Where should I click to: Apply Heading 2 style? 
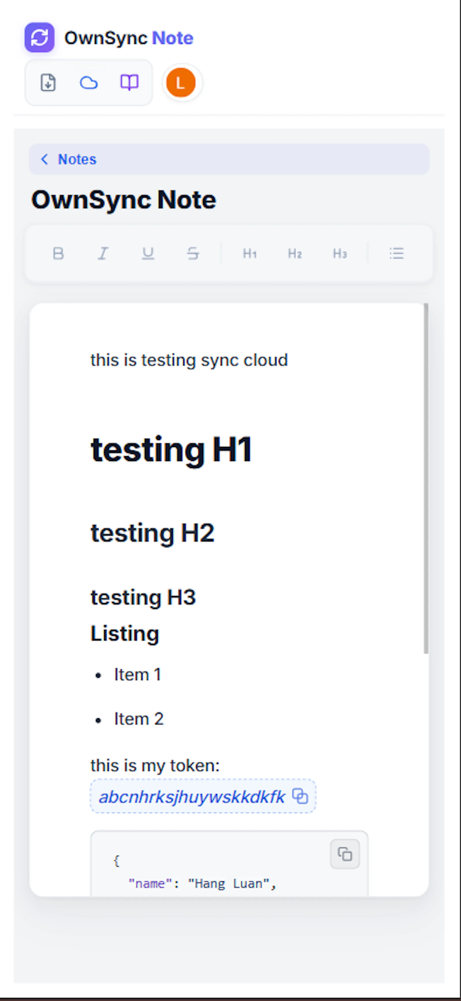coord(295,253)
